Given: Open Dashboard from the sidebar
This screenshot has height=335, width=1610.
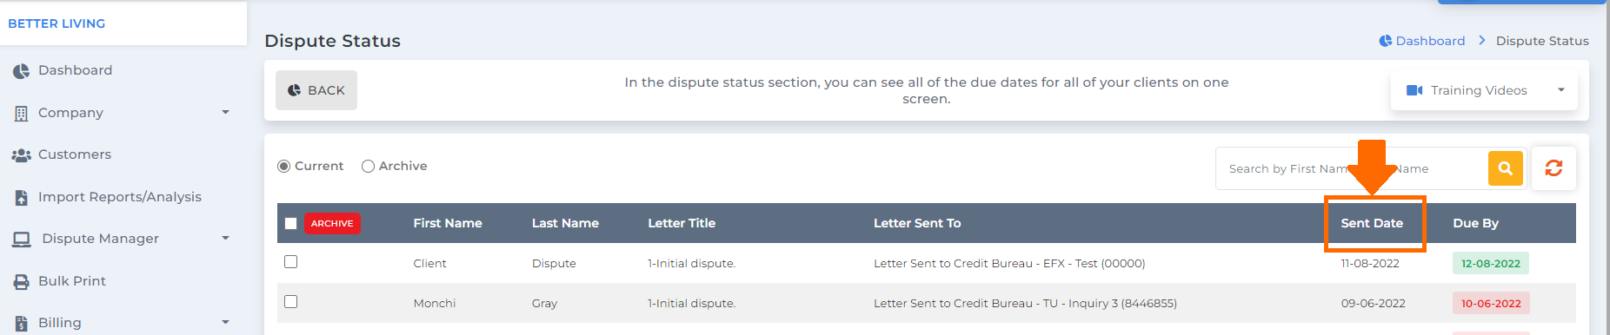Looking at the screenshot, I should pos(75,70).
